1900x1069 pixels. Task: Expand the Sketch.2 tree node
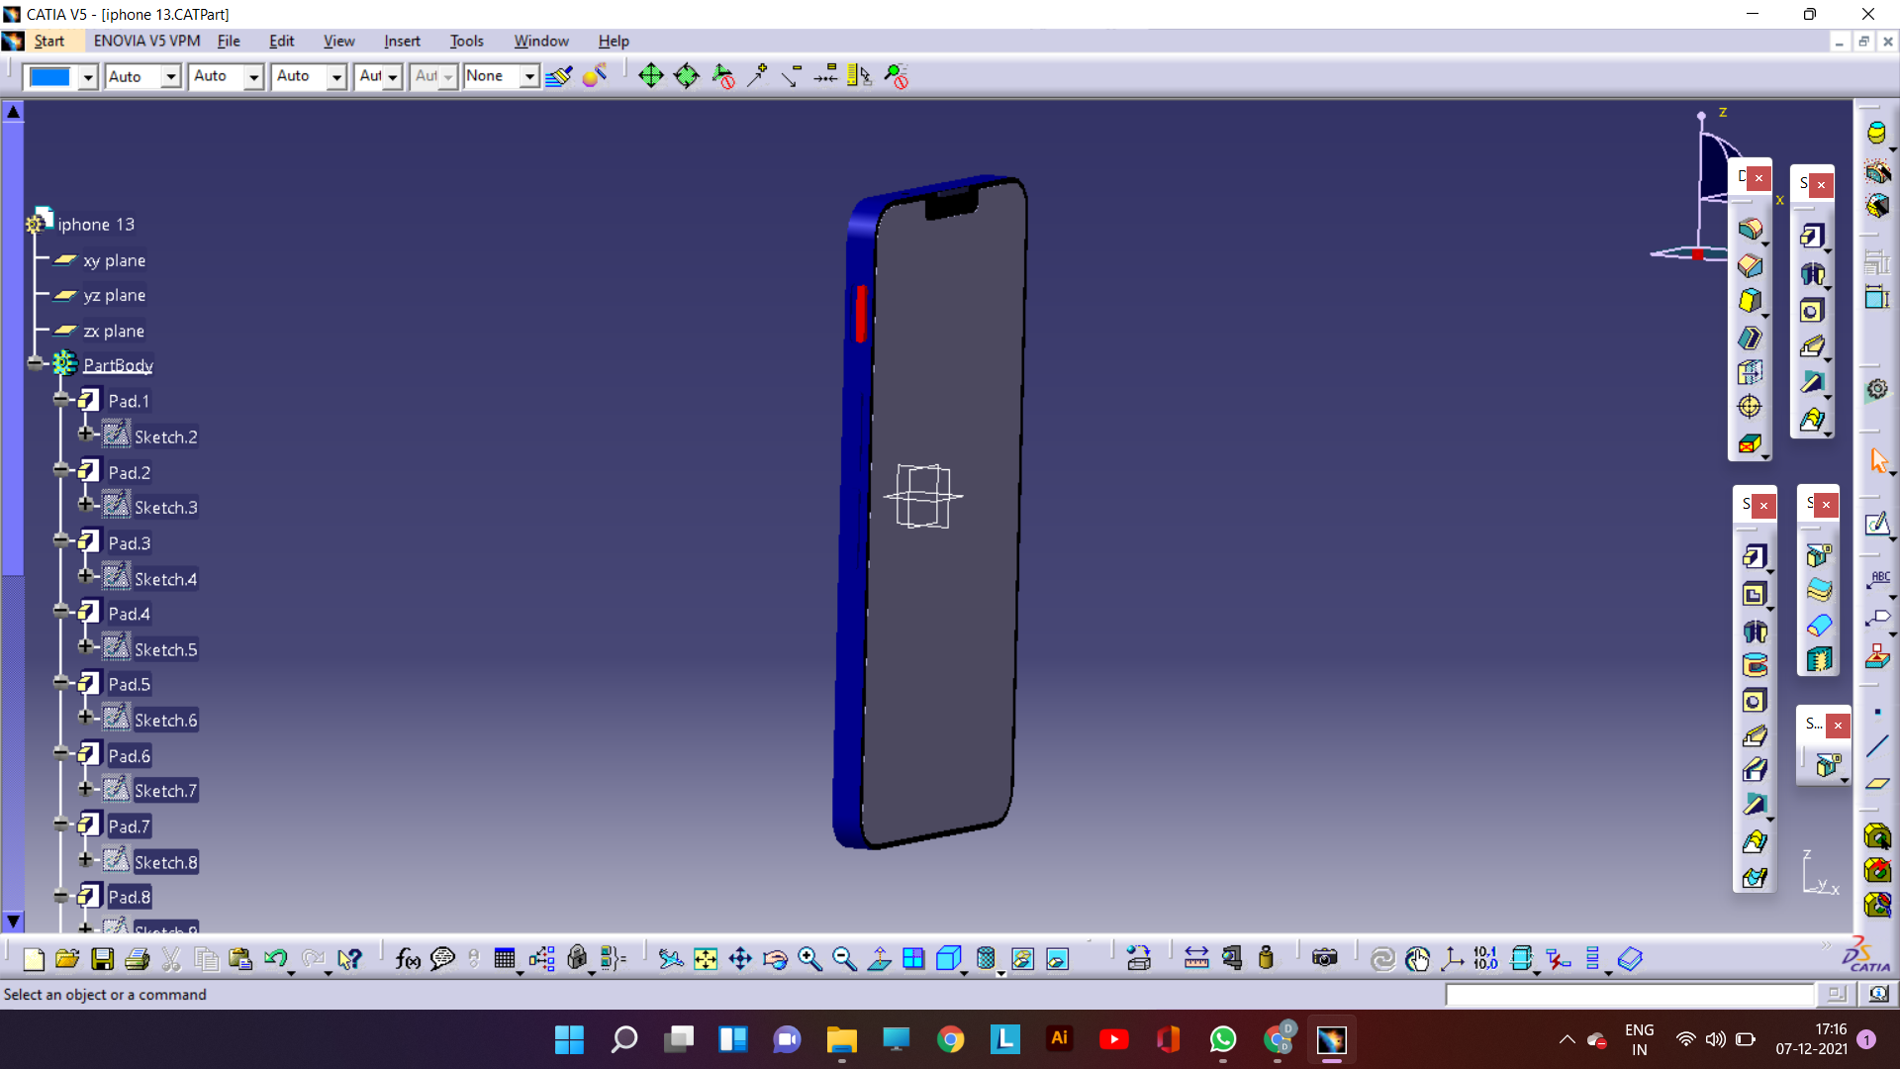click(x=86, y=435)
